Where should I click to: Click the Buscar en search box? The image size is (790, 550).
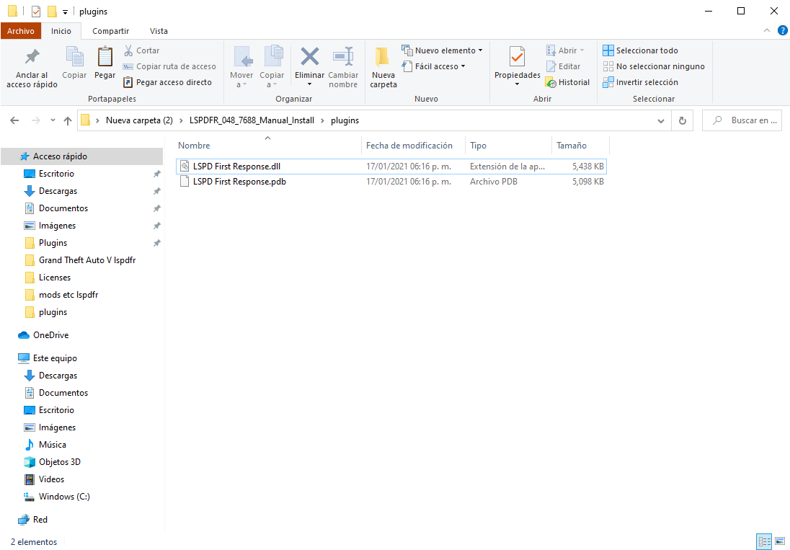pyautogui.click(x=742, y=120)
